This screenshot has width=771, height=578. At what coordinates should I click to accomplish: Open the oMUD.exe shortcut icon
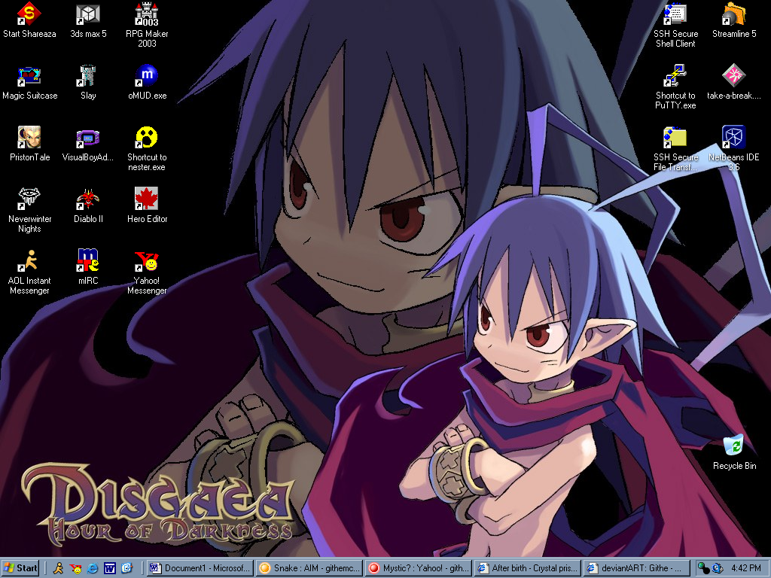click(x=147, y=76)
